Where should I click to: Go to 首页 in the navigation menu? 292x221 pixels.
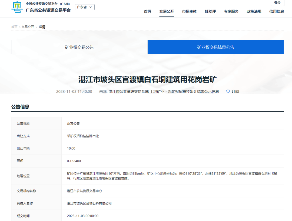(x=148, y=11)
